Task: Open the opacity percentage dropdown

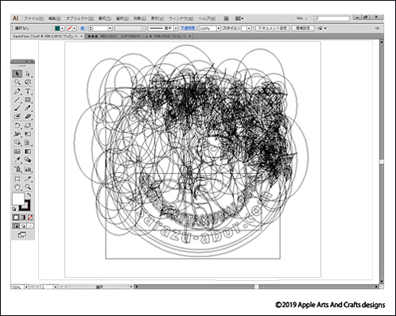Action: (x=219, y=28)
